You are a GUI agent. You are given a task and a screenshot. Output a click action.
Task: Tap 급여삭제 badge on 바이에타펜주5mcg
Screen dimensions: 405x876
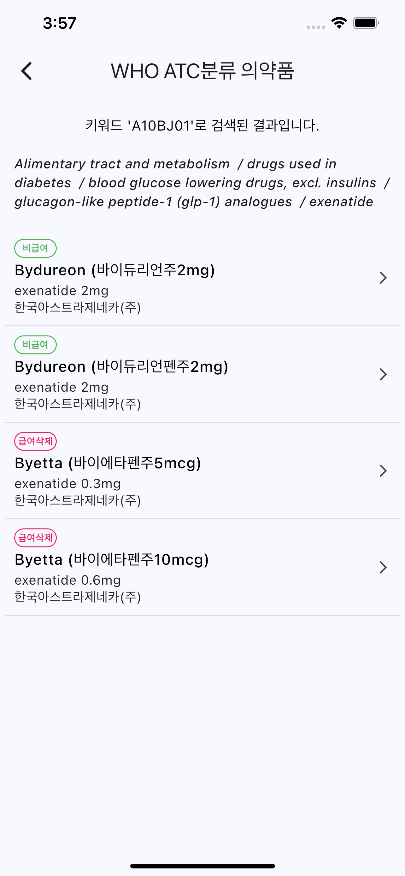tap(35, 441)
